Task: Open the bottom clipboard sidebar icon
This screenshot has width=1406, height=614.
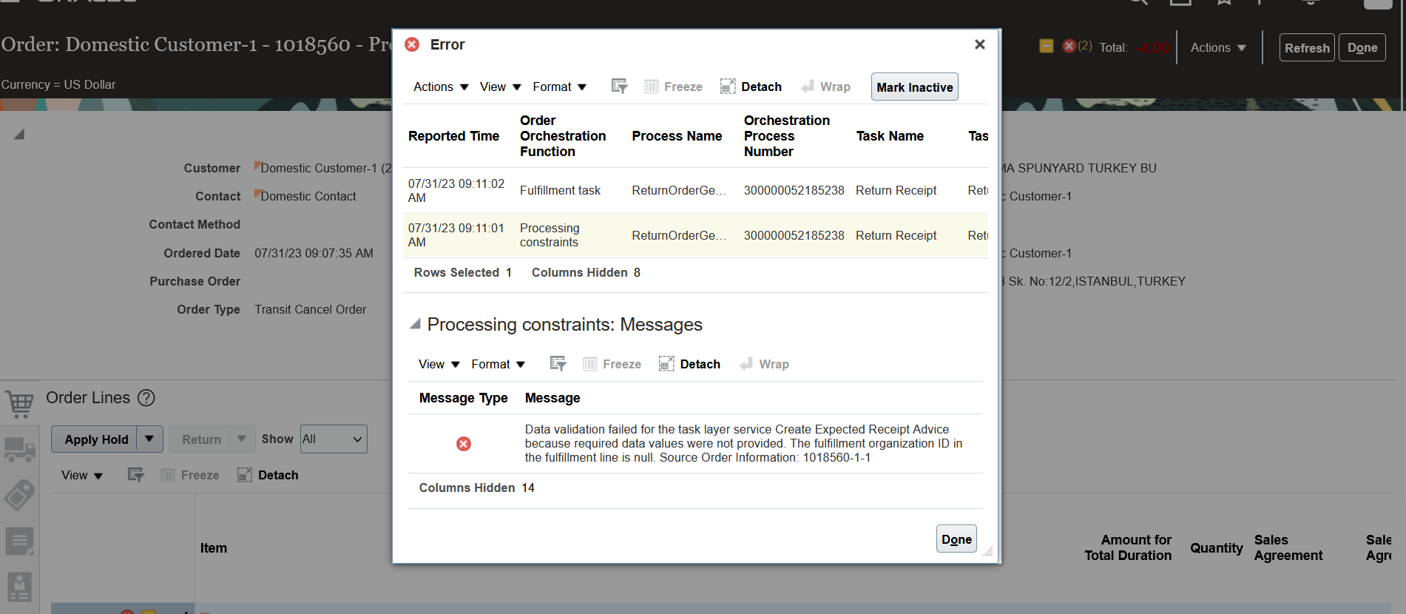Action: (x=20, y=587)
